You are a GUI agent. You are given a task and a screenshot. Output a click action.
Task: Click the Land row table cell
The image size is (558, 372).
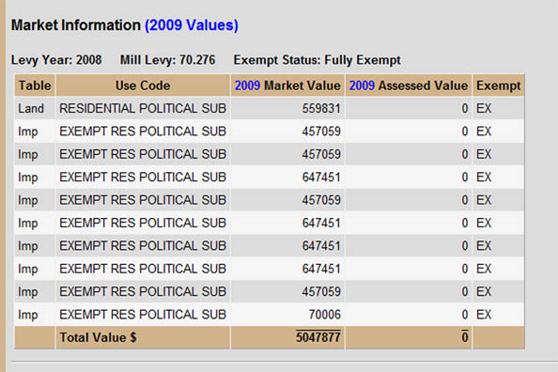point(31,108)
